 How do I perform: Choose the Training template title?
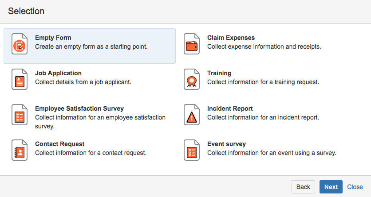point(219,73)
